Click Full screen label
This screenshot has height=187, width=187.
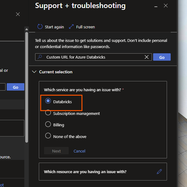(86, 27)
